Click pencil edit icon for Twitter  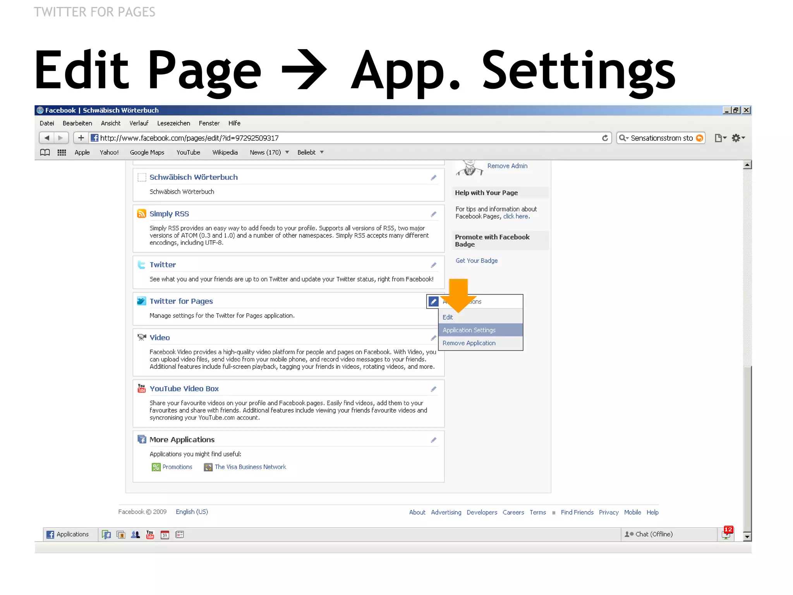pos(434,265)
